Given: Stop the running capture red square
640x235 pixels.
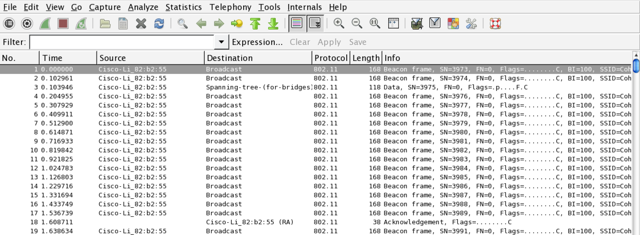Looking at the screenshot, I should pyautogui.click(x=63, y=24).
